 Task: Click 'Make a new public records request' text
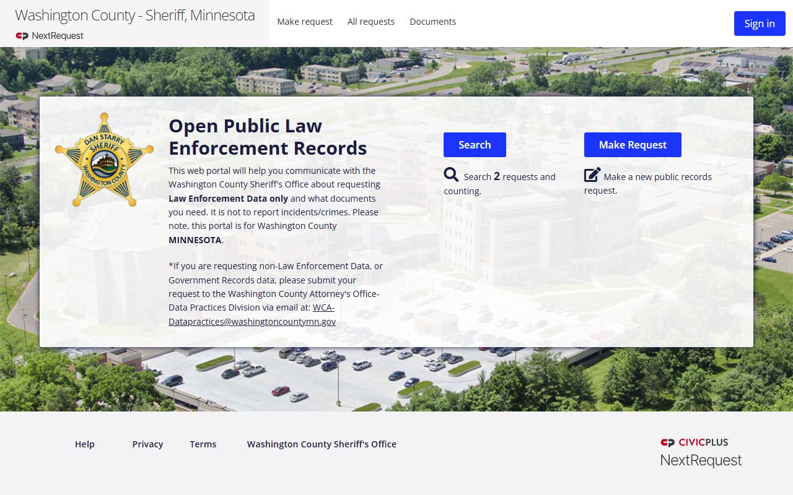[648, 183]
